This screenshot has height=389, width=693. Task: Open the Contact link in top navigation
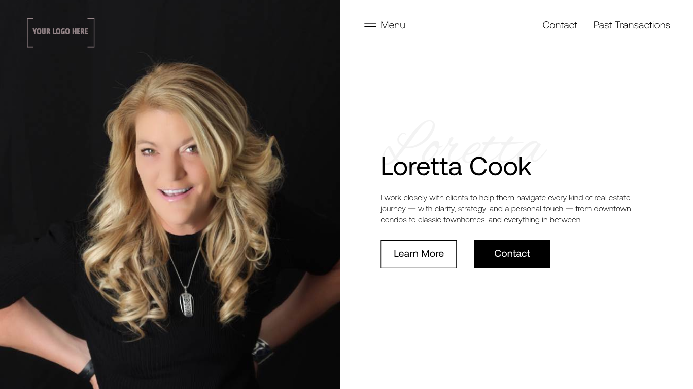[560, 25]
